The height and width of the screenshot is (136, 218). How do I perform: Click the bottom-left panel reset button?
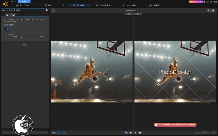point(25,132)
